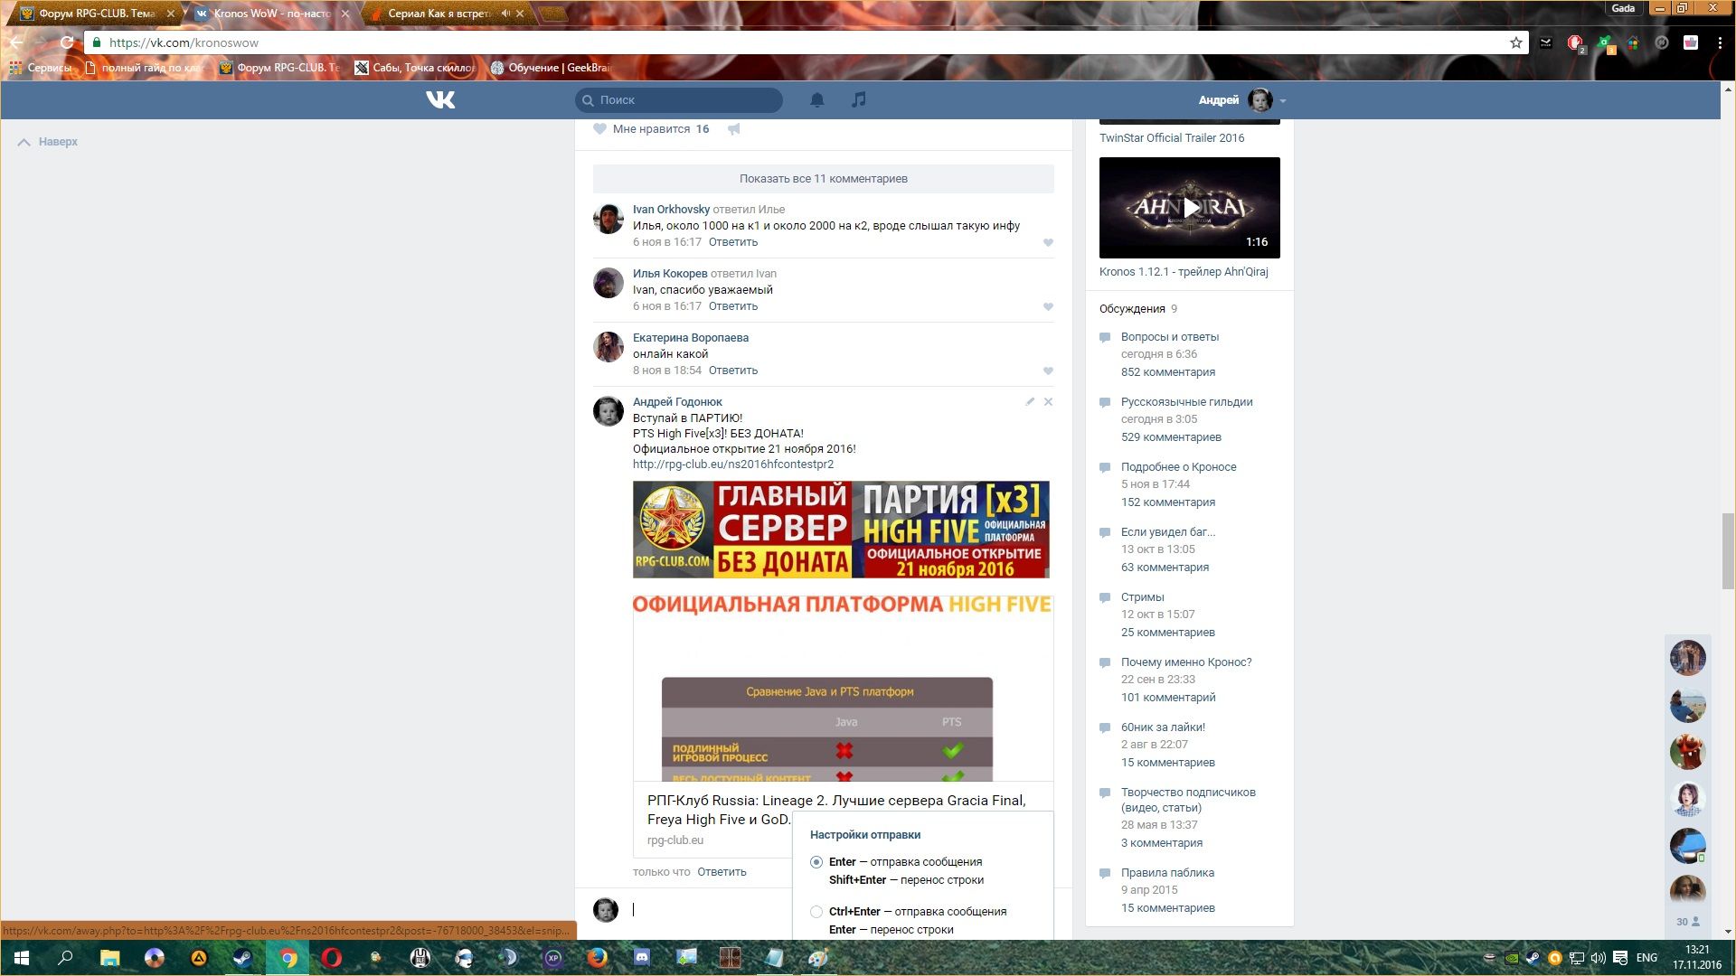Click Ответить under Екатерина Воропаева's comment
The image size is (1736, 976).
[x=733, y=371]
